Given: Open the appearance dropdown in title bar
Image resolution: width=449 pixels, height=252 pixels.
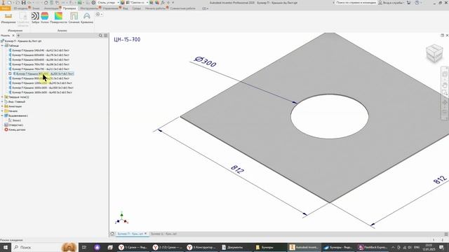Looking at the screenshot, I should coord(147,3).
